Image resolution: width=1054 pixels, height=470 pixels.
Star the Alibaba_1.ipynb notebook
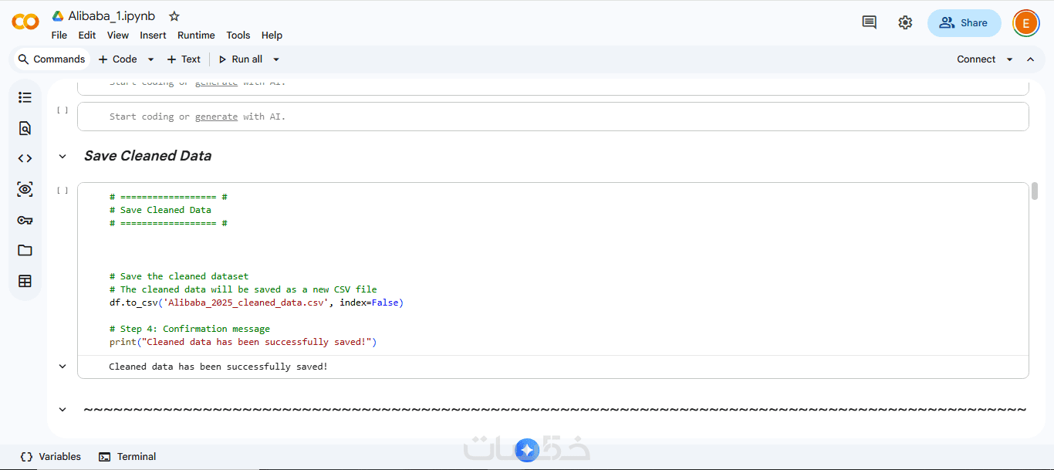point(174,16)
